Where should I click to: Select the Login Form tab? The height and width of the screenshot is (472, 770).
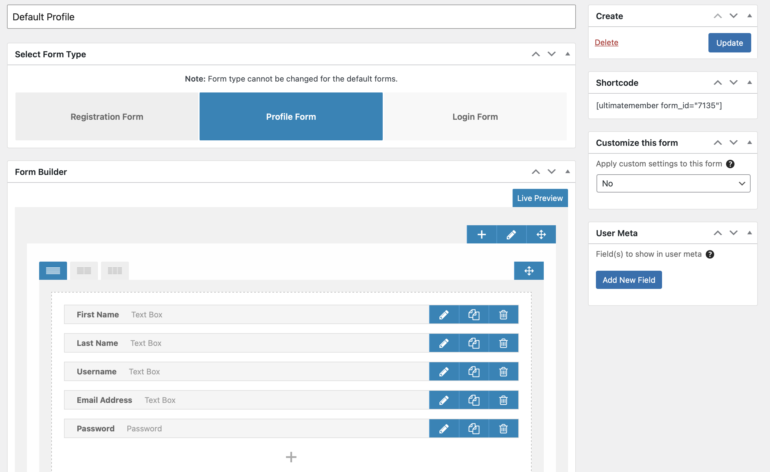[475, 116]
